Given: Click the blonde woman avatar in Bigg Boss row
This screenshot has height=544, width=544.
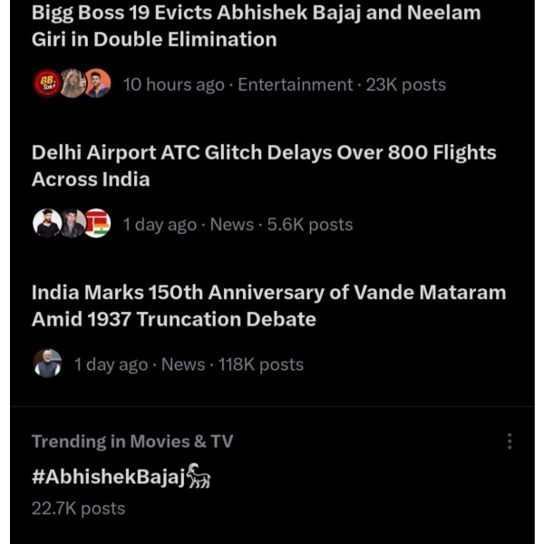Looking at the screenshot, I should 72,84.
